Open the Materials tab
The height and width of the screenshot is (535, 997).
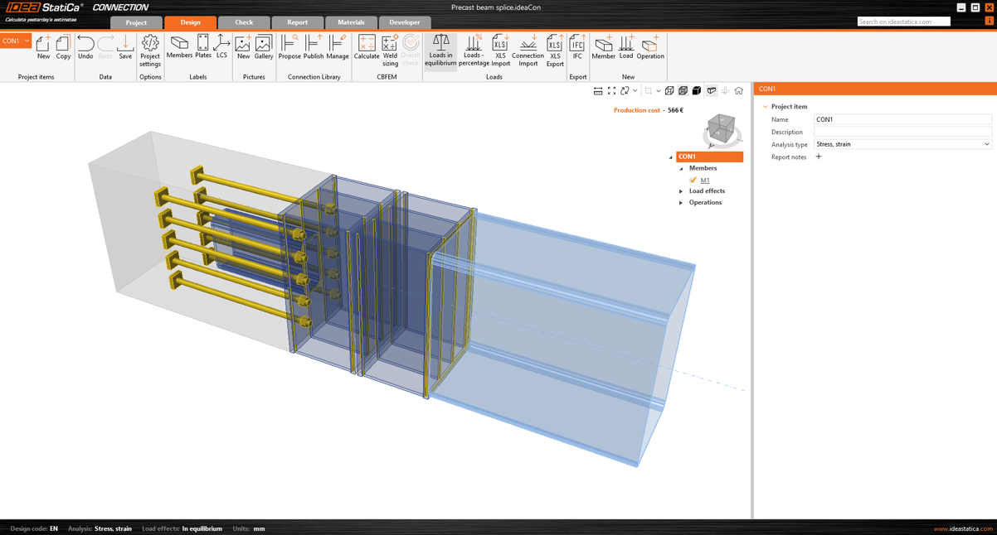pyautogui.click(x=351, y=22)
